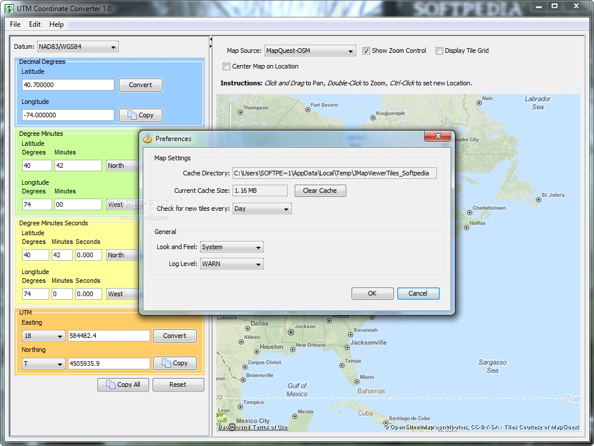Click the Clear Cache button
The height and width of the screenshot is (446, 594).
320,190
